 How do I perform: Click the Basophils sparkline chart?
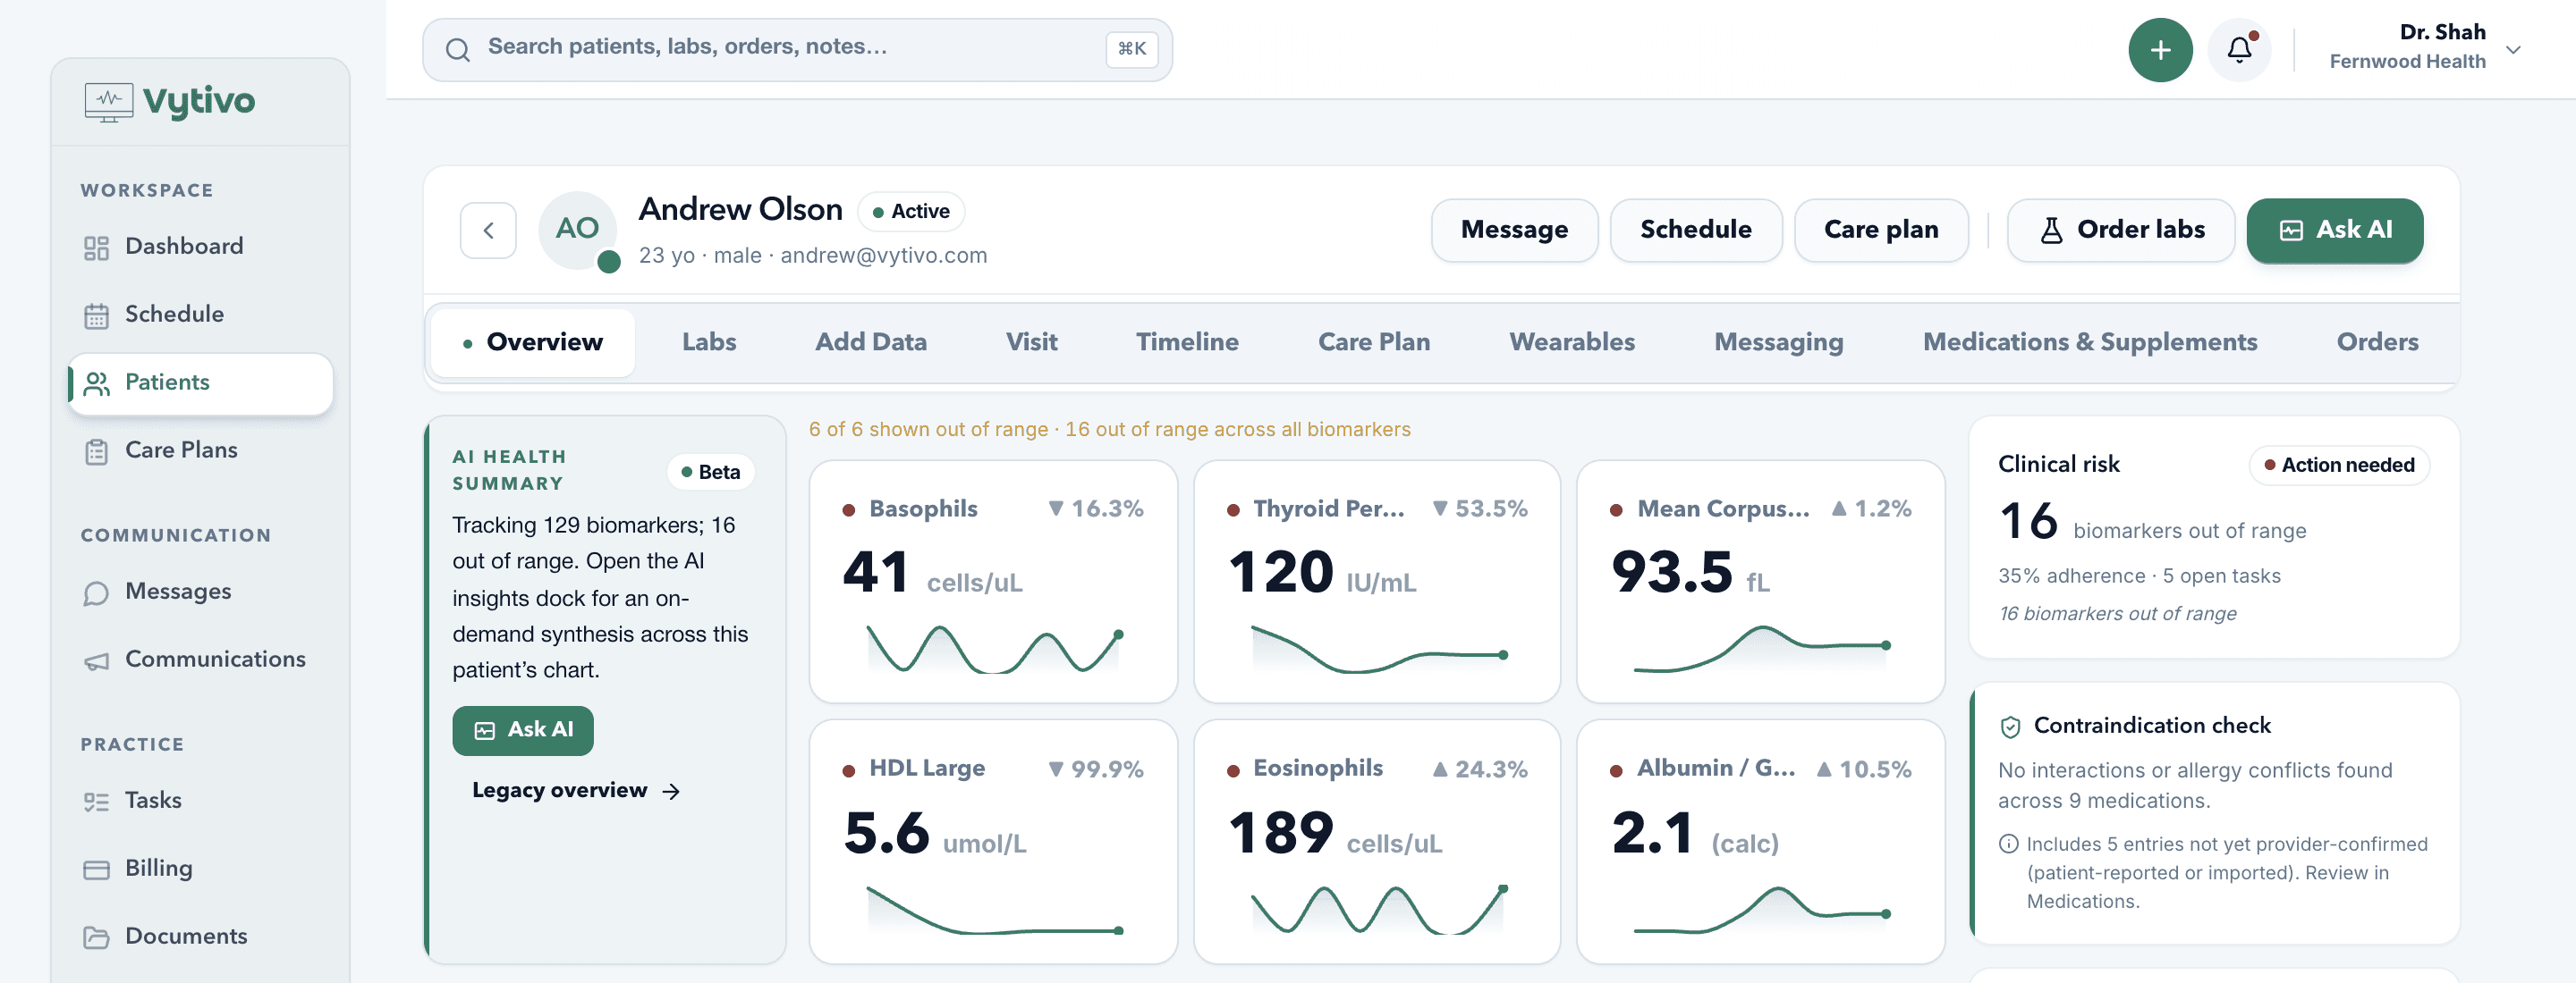click(x=993, y=650)
